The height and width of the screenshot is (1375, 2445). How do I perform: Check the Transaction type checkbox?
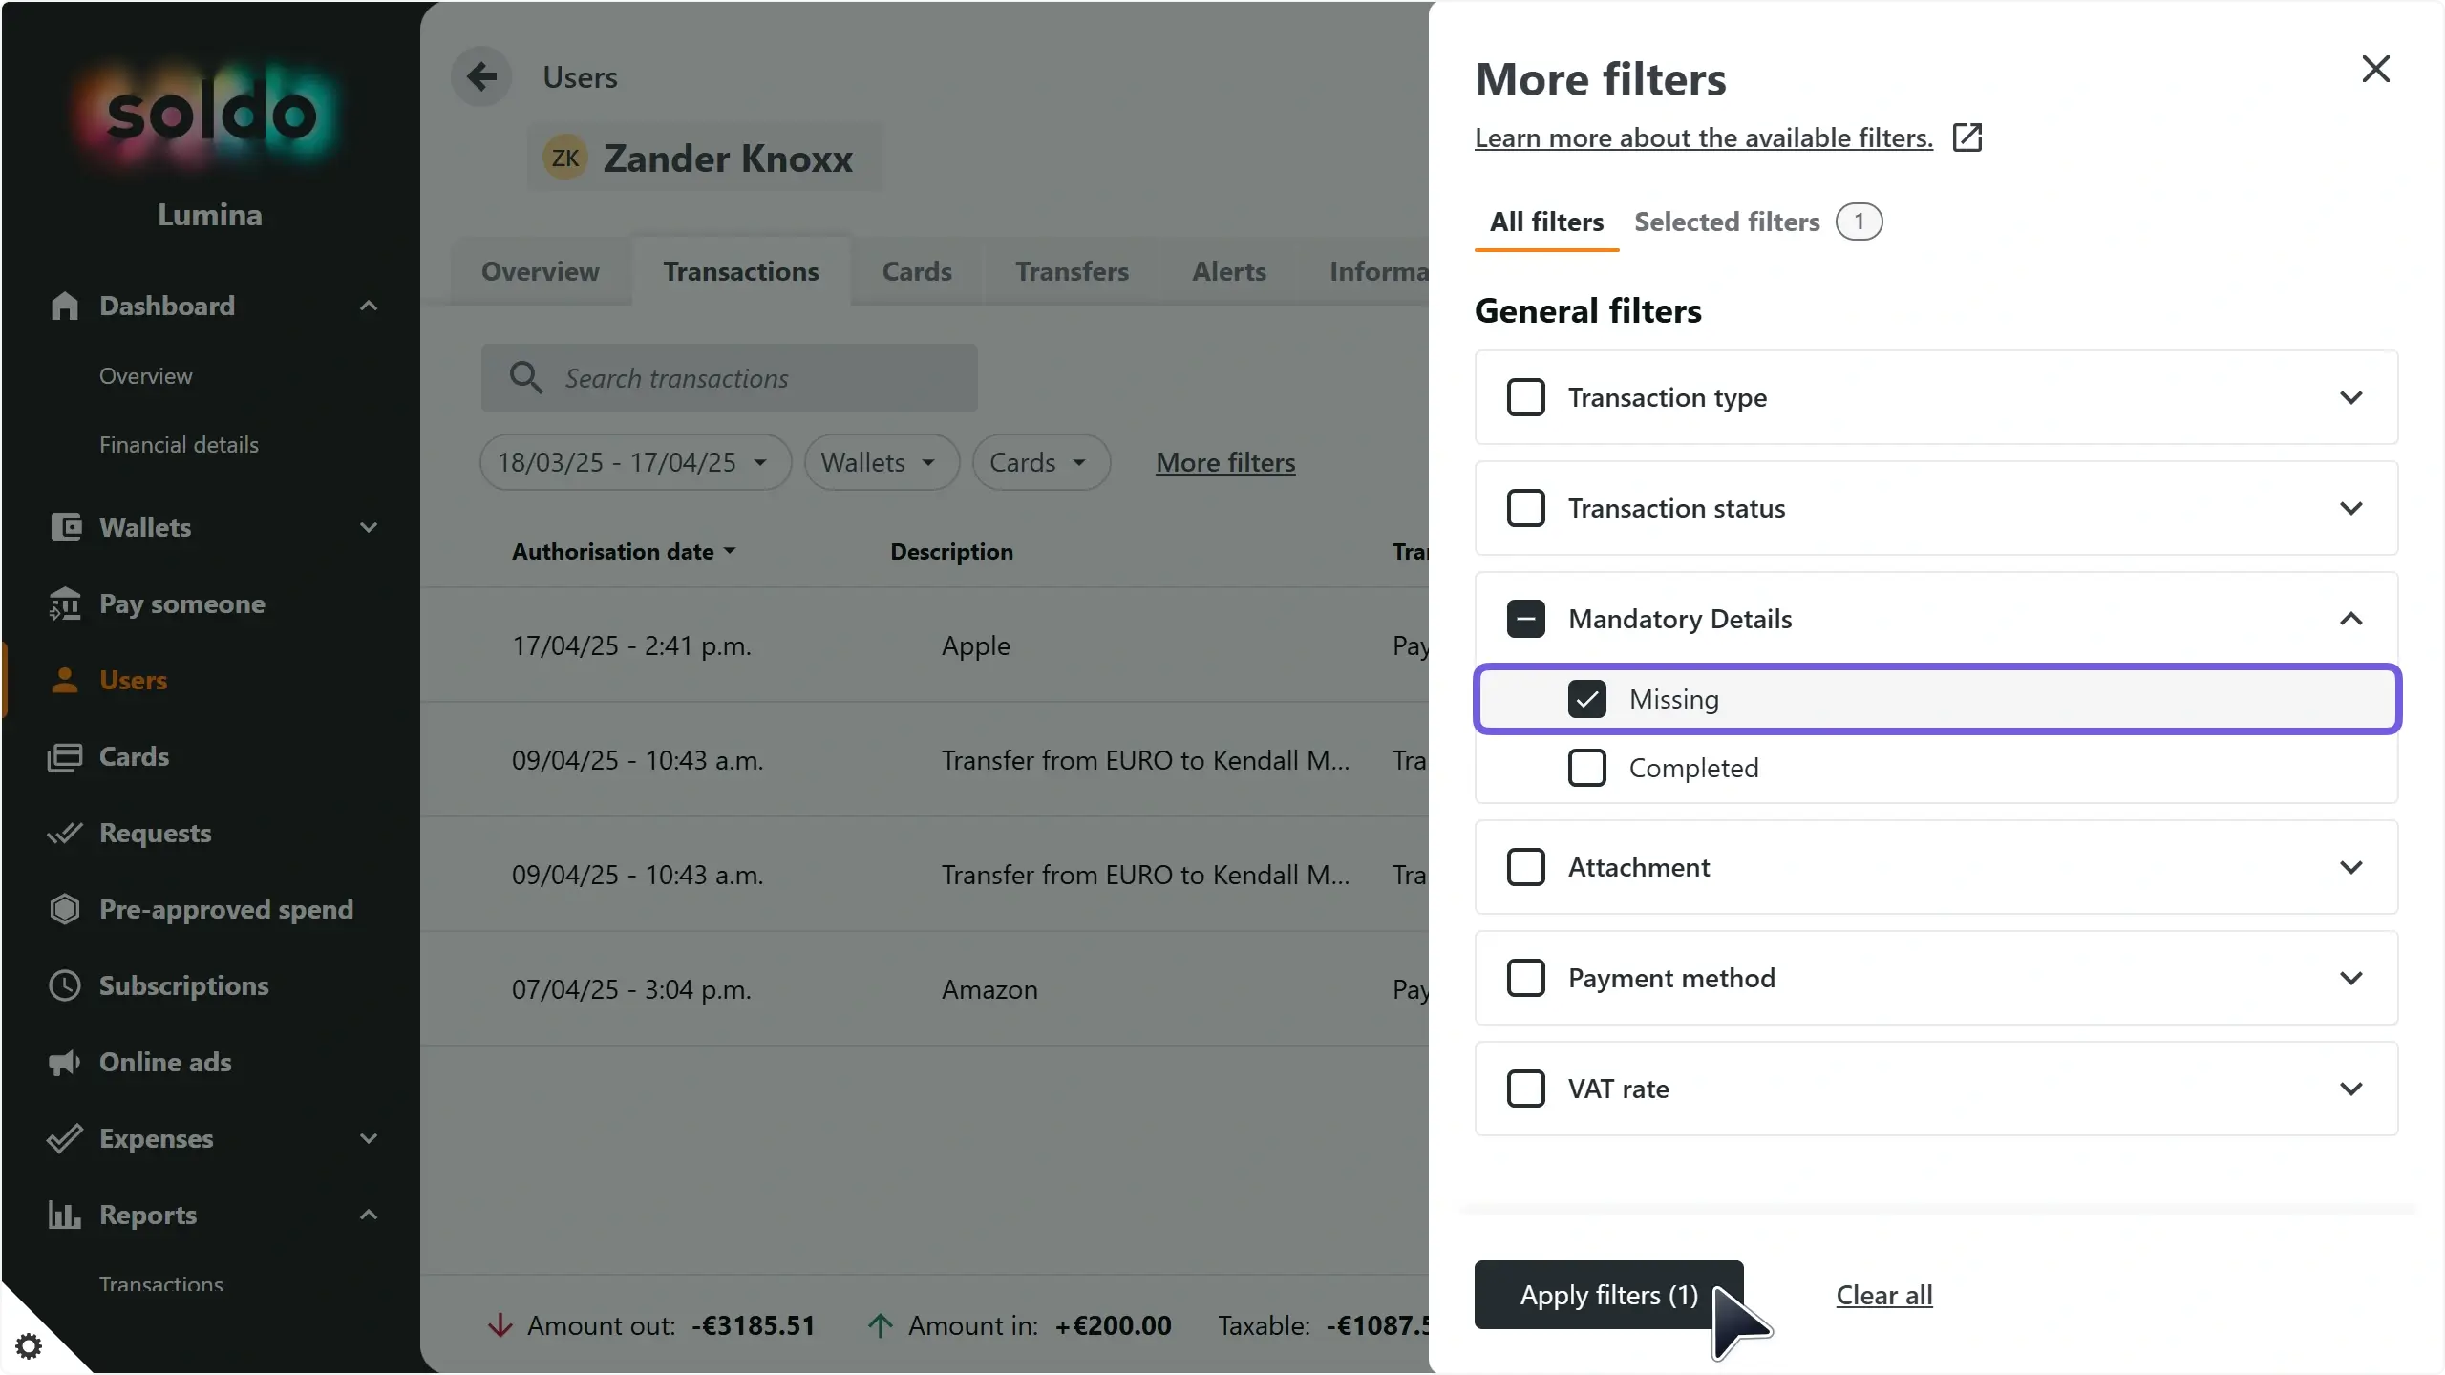[x=1526, y=397]
